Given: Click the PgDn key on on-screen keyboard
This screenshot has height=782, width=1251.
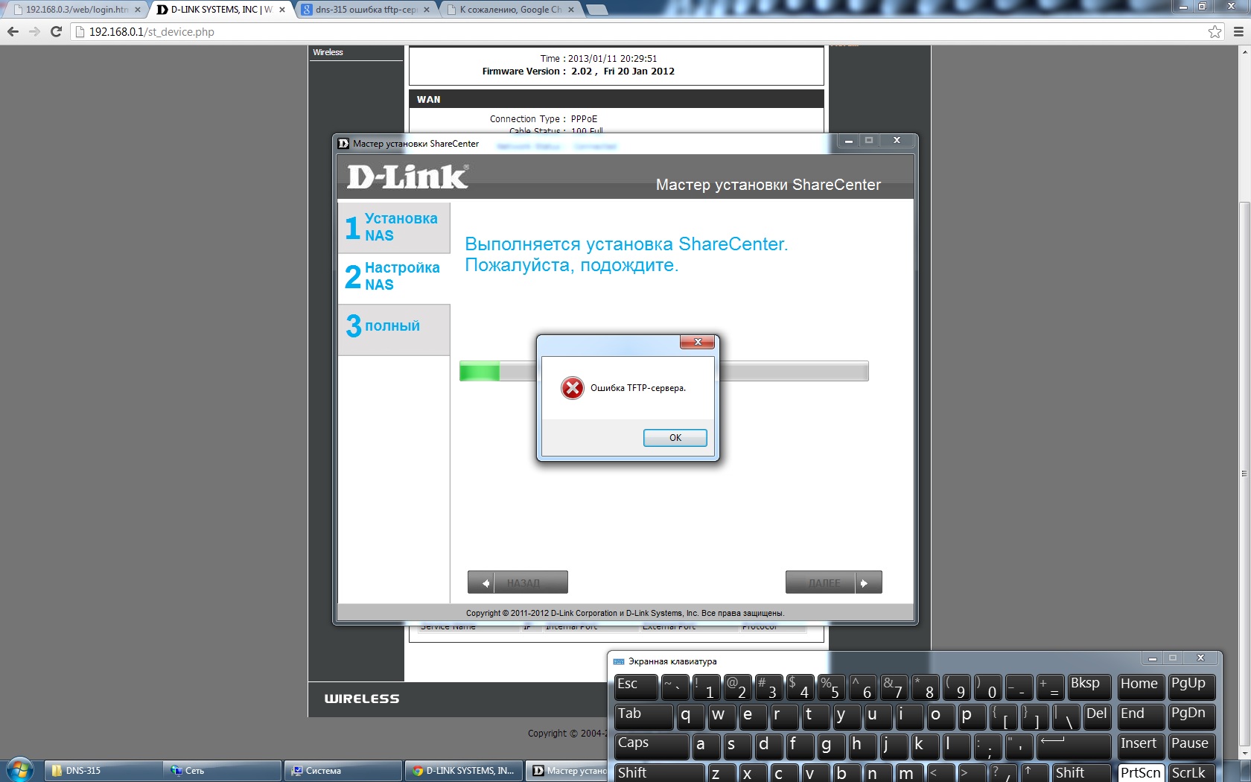Looking at the screenshot, I should tap(1191, 716).
